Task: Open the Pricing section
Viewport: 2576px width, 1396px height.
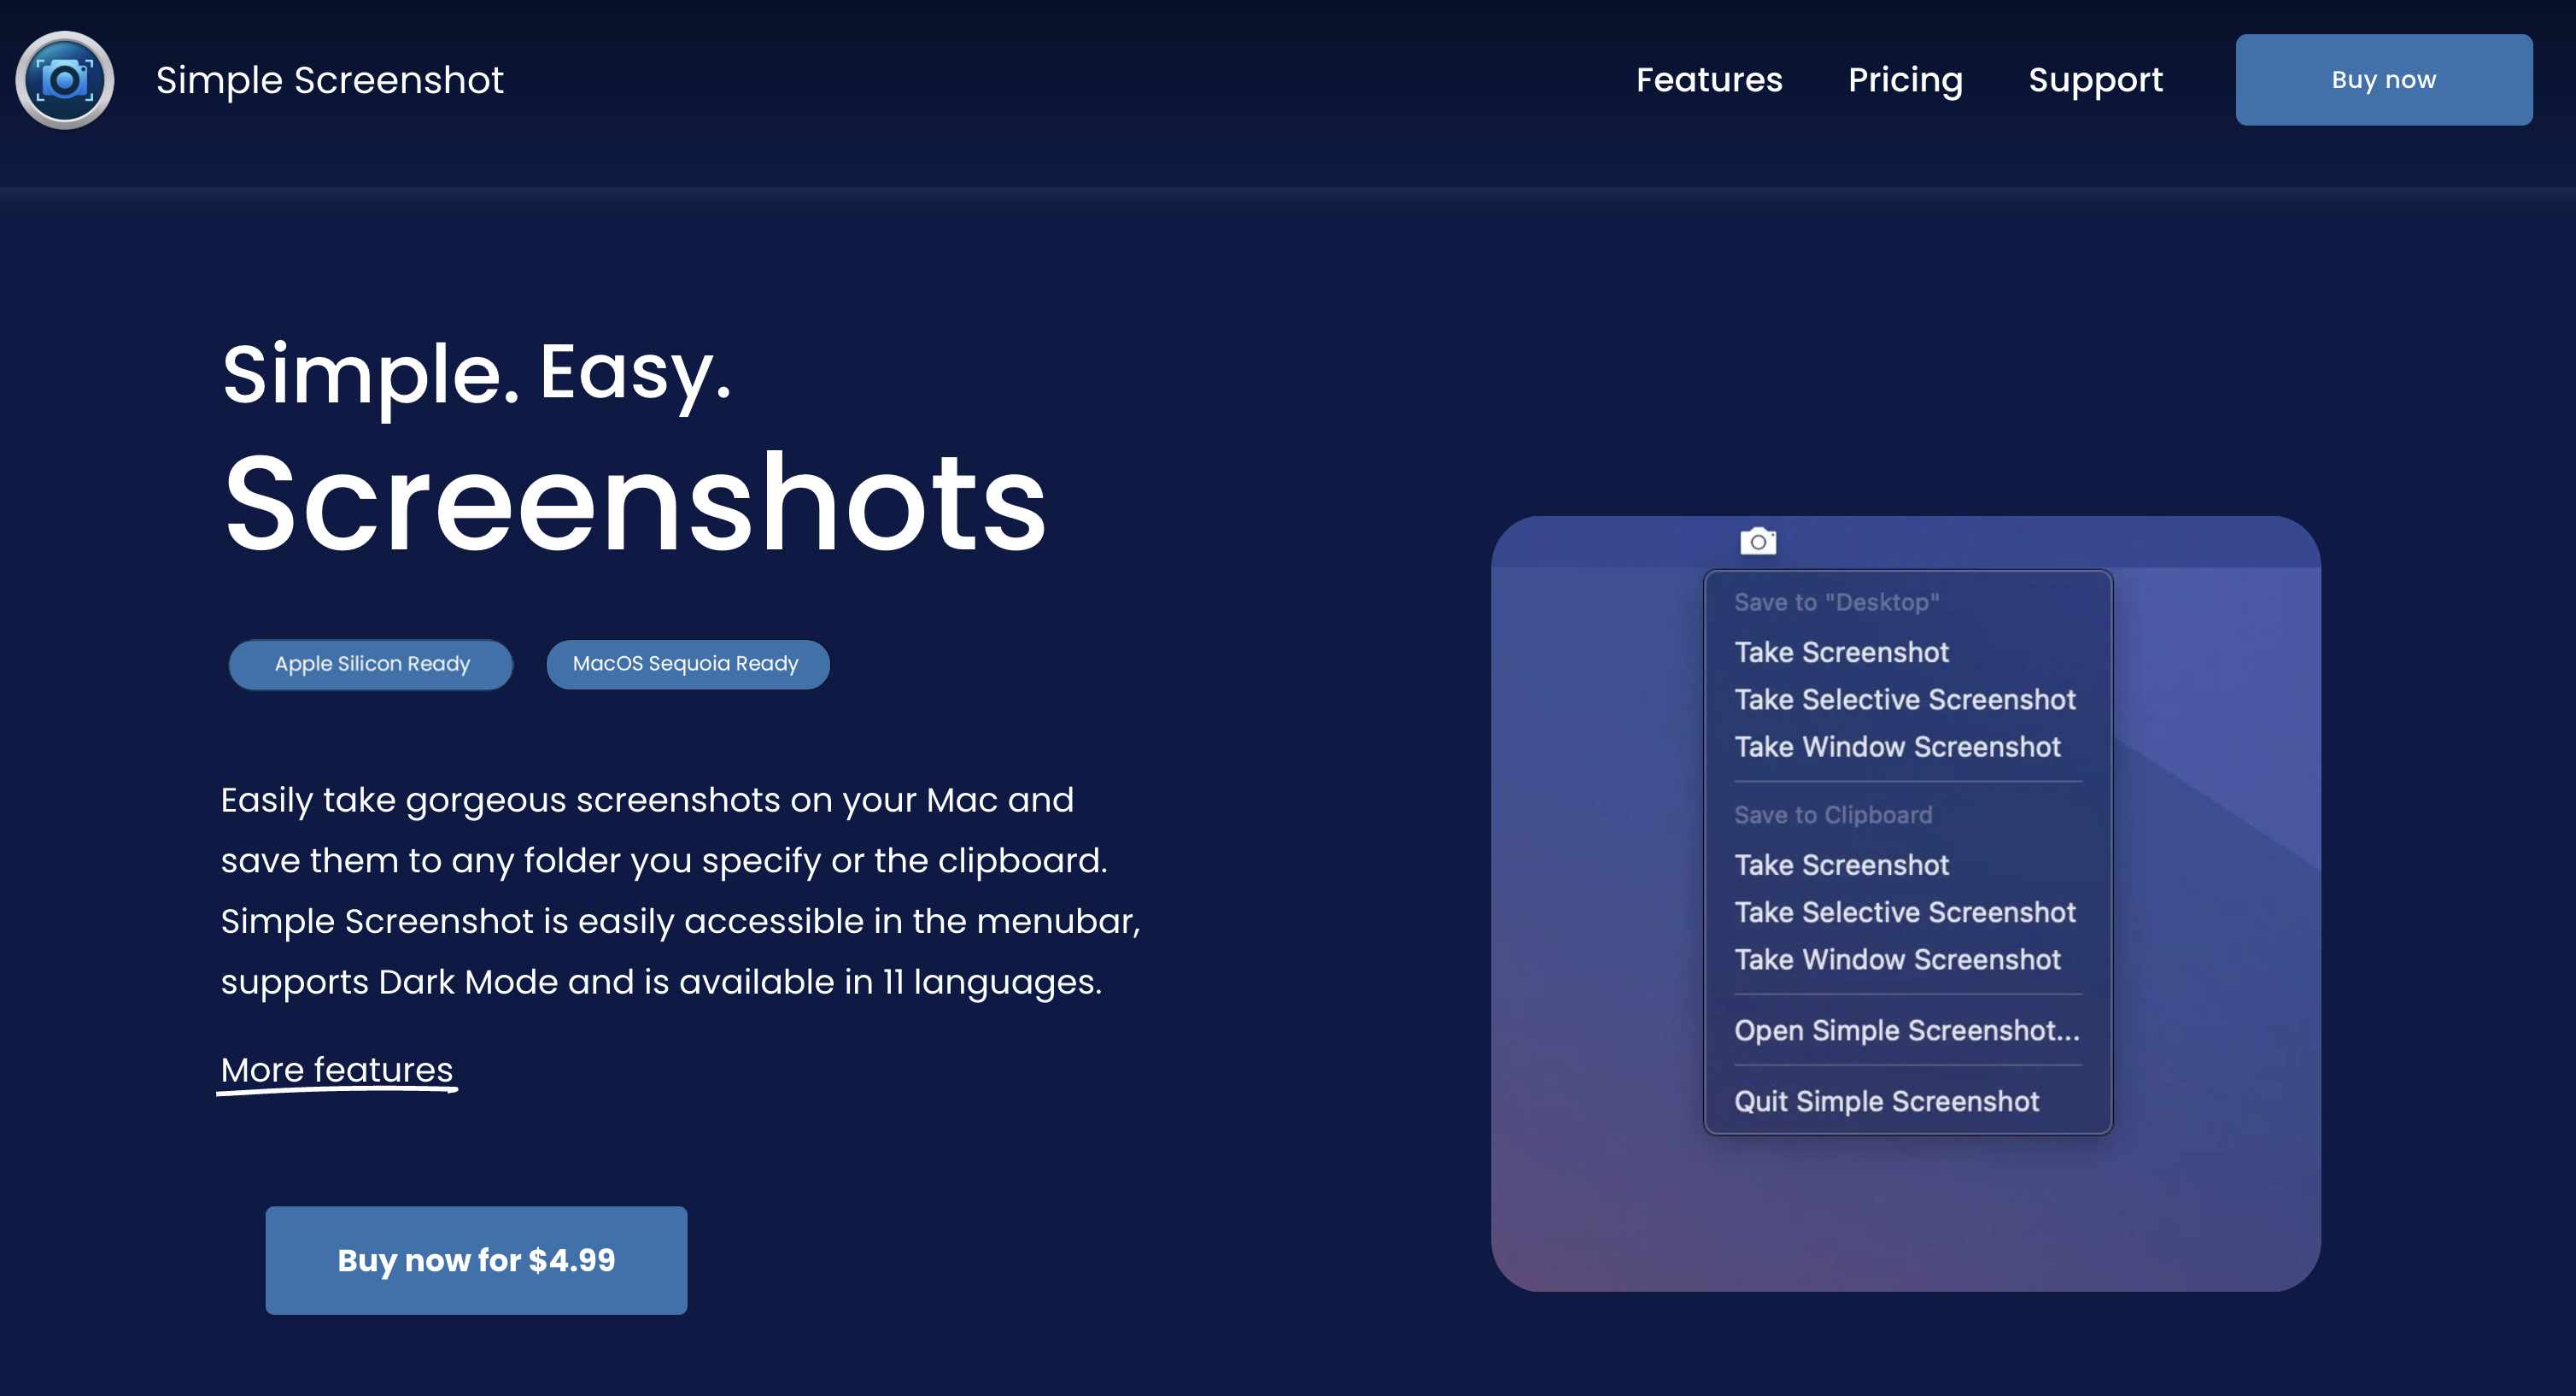Action: tap(1905, 80)
